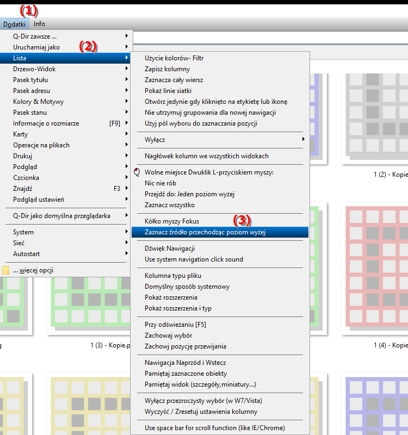This screenshot has height=435, width=408.
Task: Open the Autostart submenu
Action: tap(65, 254)
